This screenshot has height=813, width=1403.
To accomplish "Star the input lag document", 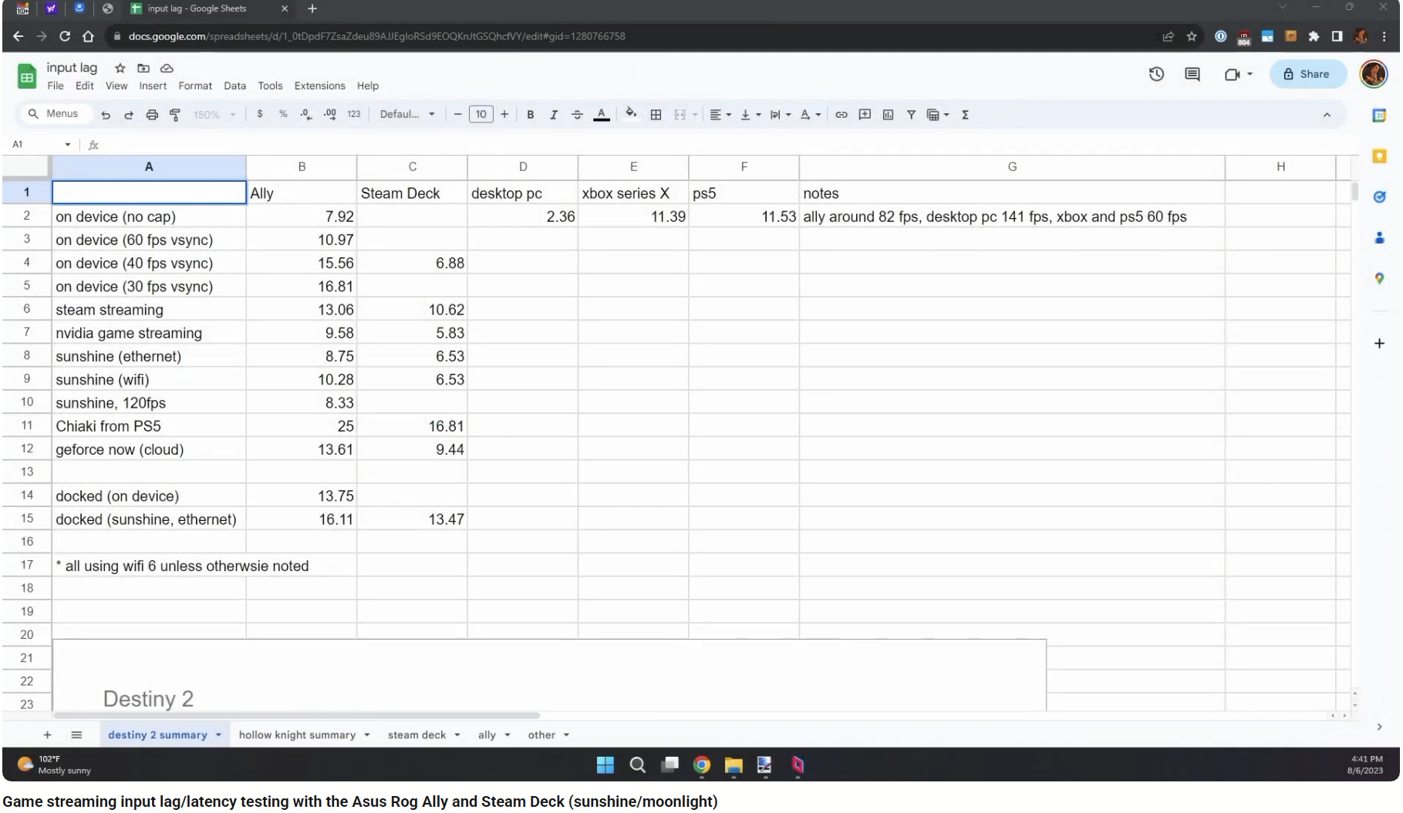I will pos(120,68).
